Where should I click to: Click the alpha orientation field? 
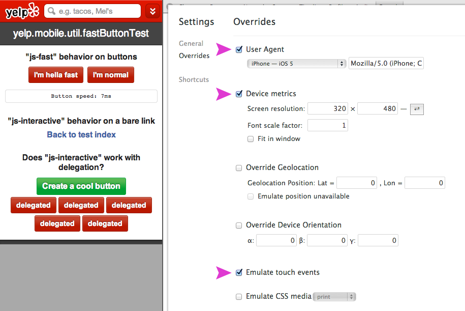pyautogui.click(x=276, y=240)
